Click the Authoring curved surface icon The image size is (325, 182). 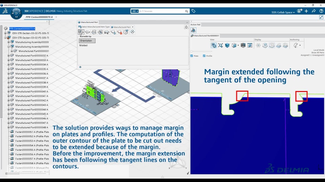[x=296, y=45]
